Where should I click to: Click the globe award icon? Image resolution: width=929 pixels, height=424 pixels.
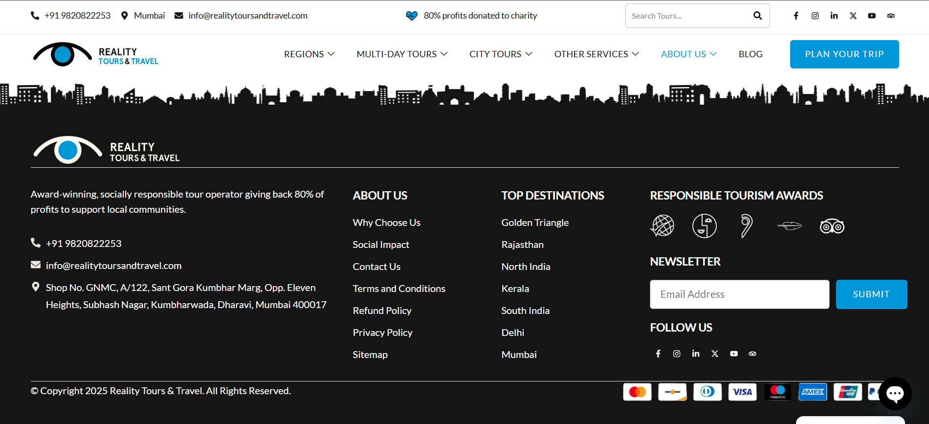pos(662,226)
